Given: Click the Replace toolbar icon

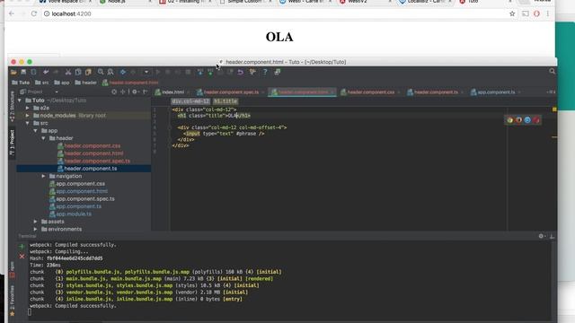Looking at the screenshot, I should pyautogui.click(x=111, y=72).
